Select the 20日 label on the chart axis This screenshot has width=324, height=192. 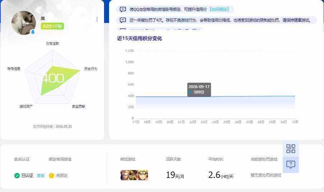pyautogui.click(x=170, y=122)
